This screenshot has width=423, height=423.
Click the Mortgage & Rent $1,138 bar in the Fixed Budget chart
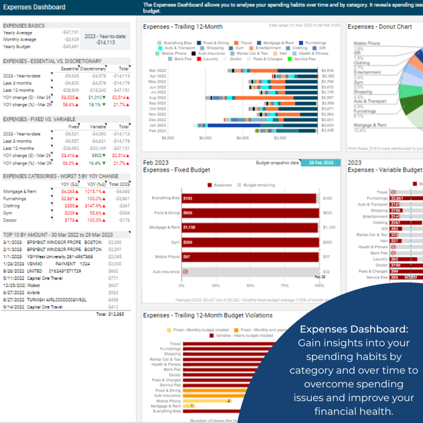(x=250, y=227)
